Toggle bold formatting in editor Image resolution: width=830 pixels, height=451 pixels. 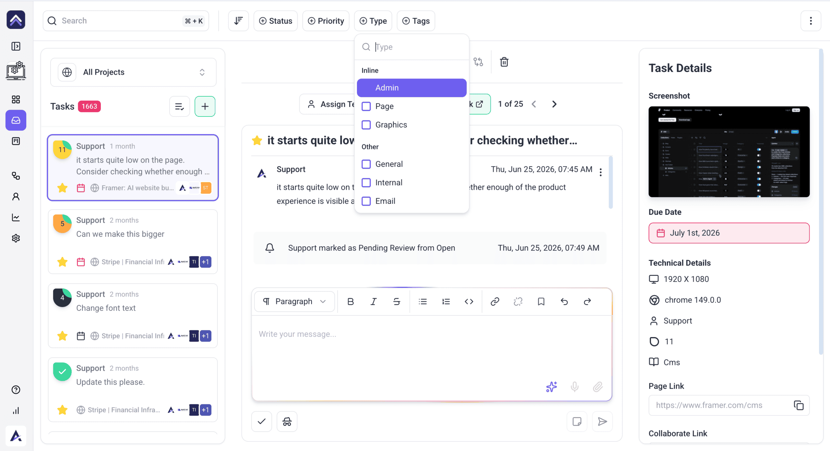click(350, 302)
